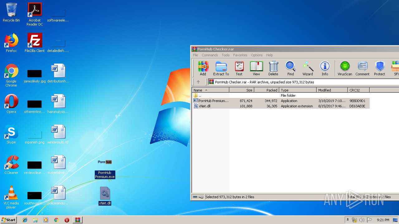Screen dimensions: 399x224
Task: Go up one folder level arrow
Action: (198, 82)
